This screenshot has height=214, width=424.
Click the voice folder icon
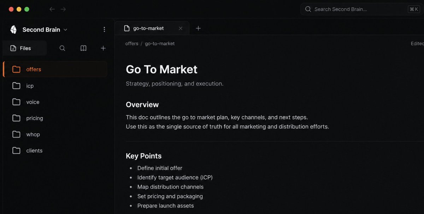click(16, 102)
